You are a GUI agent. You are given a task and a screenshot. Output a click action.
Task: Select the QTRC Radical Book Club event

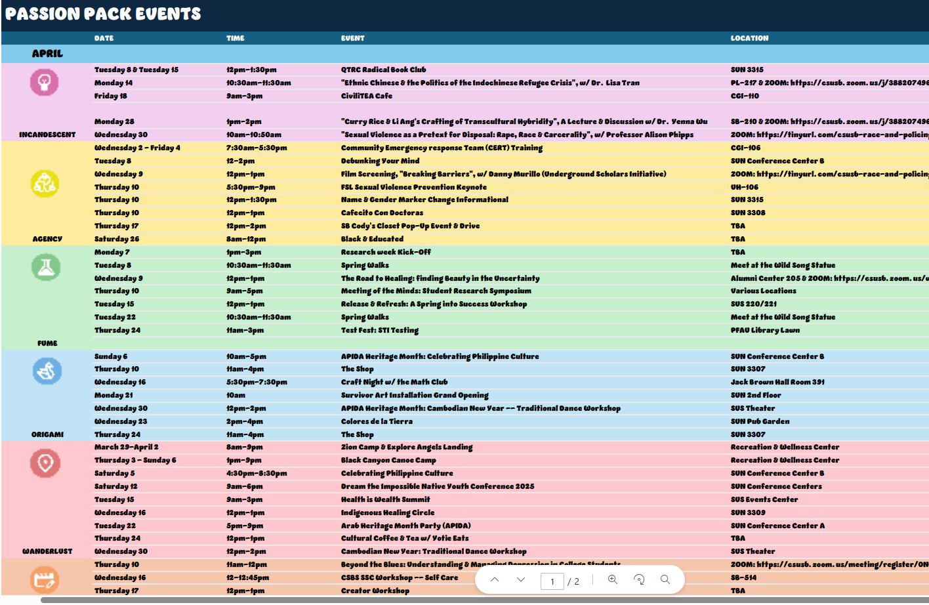coord(383,70)
